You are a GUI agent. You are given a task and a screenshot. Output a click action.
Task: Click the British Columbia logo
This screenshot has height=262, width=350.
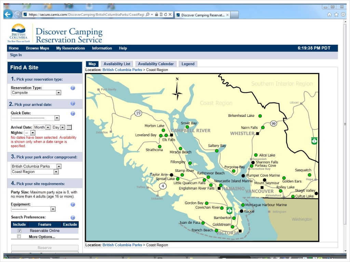(x=18, y=33)
